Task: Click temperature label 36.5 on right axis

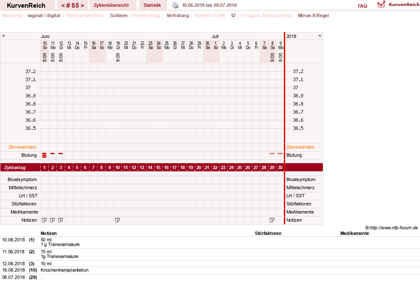Action: point(298,128)
